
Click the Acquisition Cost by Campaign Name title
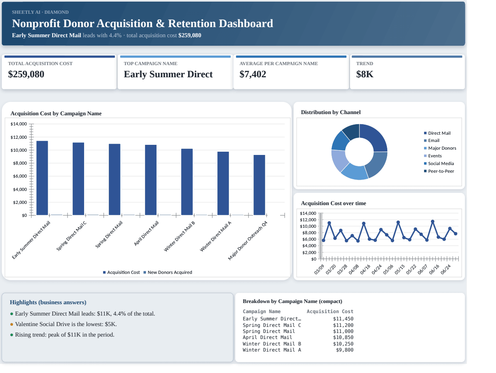click(56, 114)
